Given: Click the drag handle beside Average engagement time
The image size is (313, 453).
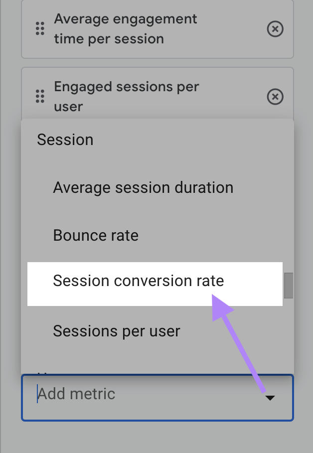Looking at the screenshot, I should pos(40,29).
